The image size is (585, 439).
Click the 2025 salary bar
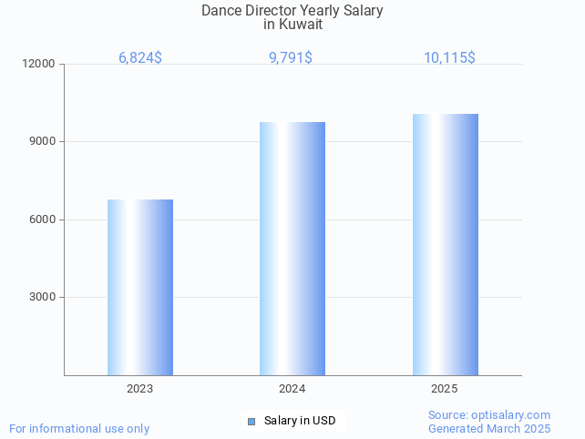446,244
